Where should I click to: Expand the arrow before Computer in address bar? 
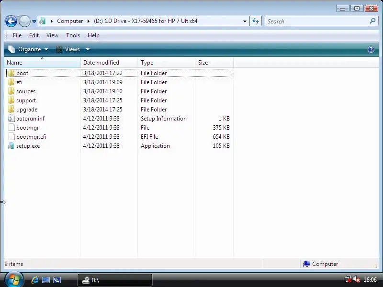pyautogui.click(x=51, y=21)
